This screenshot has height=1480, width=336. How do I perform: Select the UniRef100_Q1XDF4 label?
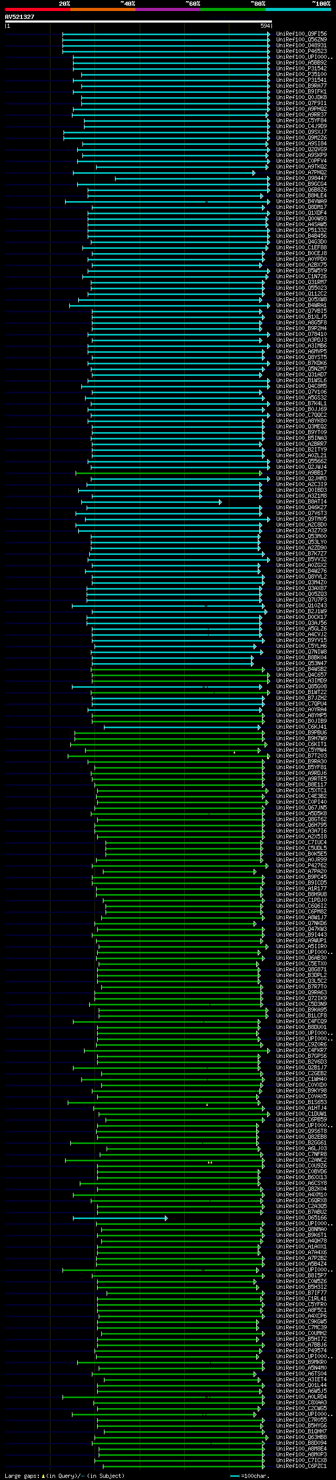click(x=301, y=213)
